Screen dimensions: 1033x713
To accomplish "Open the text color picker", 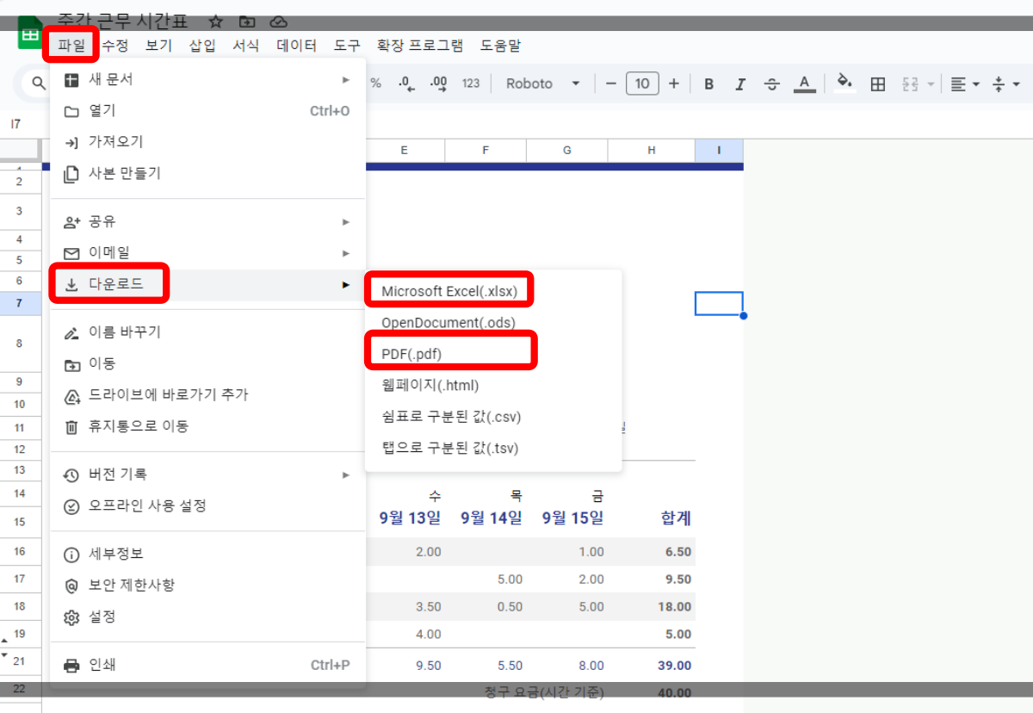I will pyautogui.click(x=803, y=84).
